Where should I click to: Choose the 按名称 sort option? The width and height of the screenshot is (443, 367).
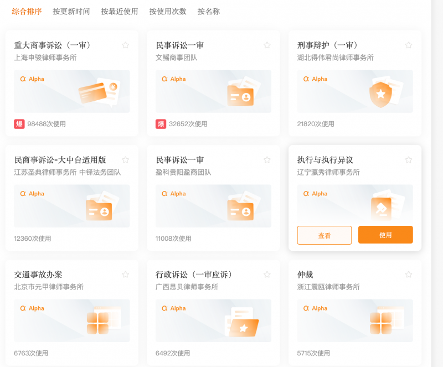(208, 11)
